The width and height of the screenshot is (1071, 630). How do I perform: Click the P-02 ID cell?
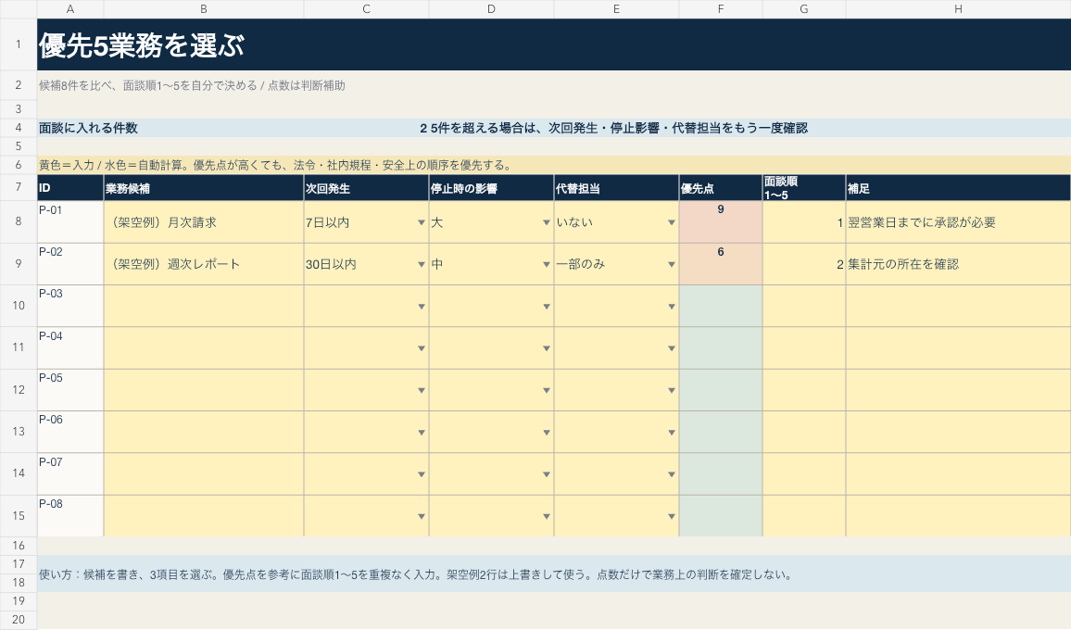click(70, 264)
